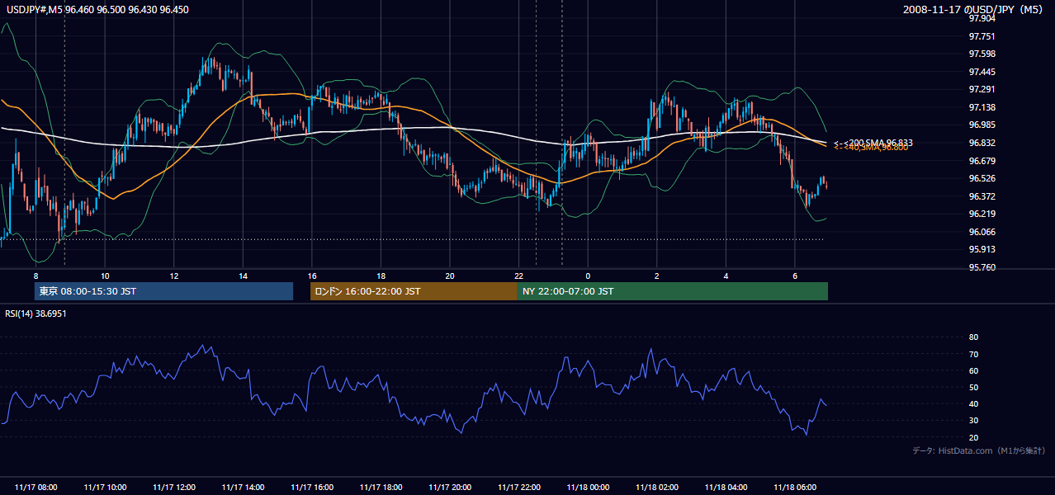Click price scale value 96.832
Screen dimensions: 1055x495
(x=982, y=143)
